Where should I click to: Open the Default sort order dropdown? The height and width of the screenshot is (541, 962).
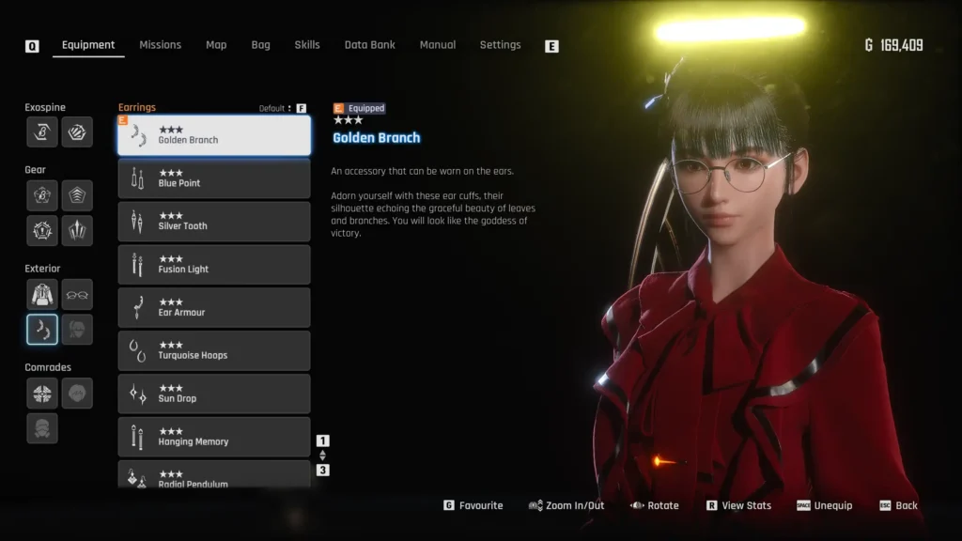[x=282, y=108]
